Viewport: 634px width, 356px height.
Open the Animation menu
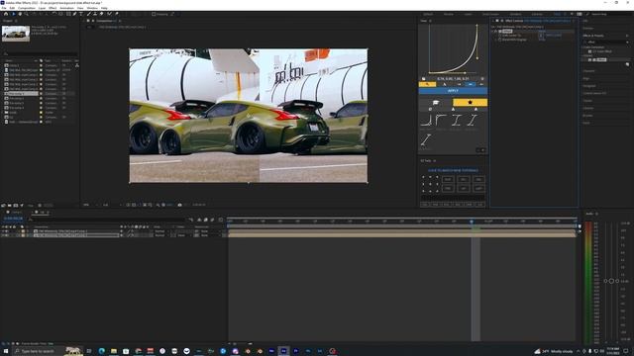[x=67, y=8]
